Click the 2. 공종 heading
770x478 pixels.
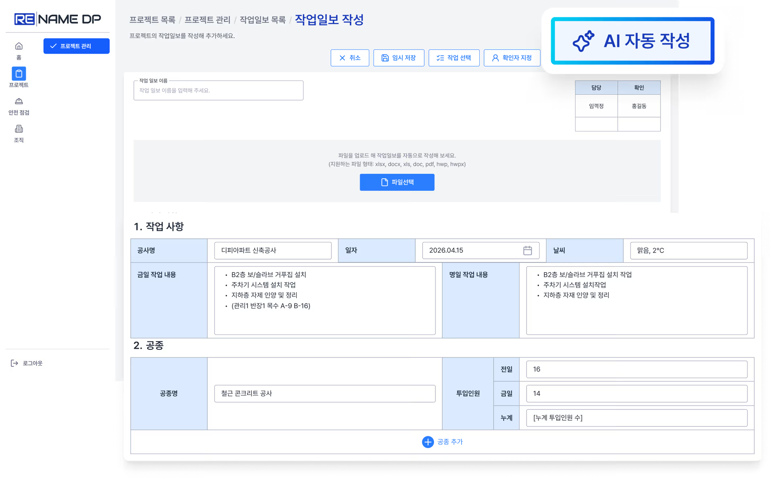click(x=148, y=345)
